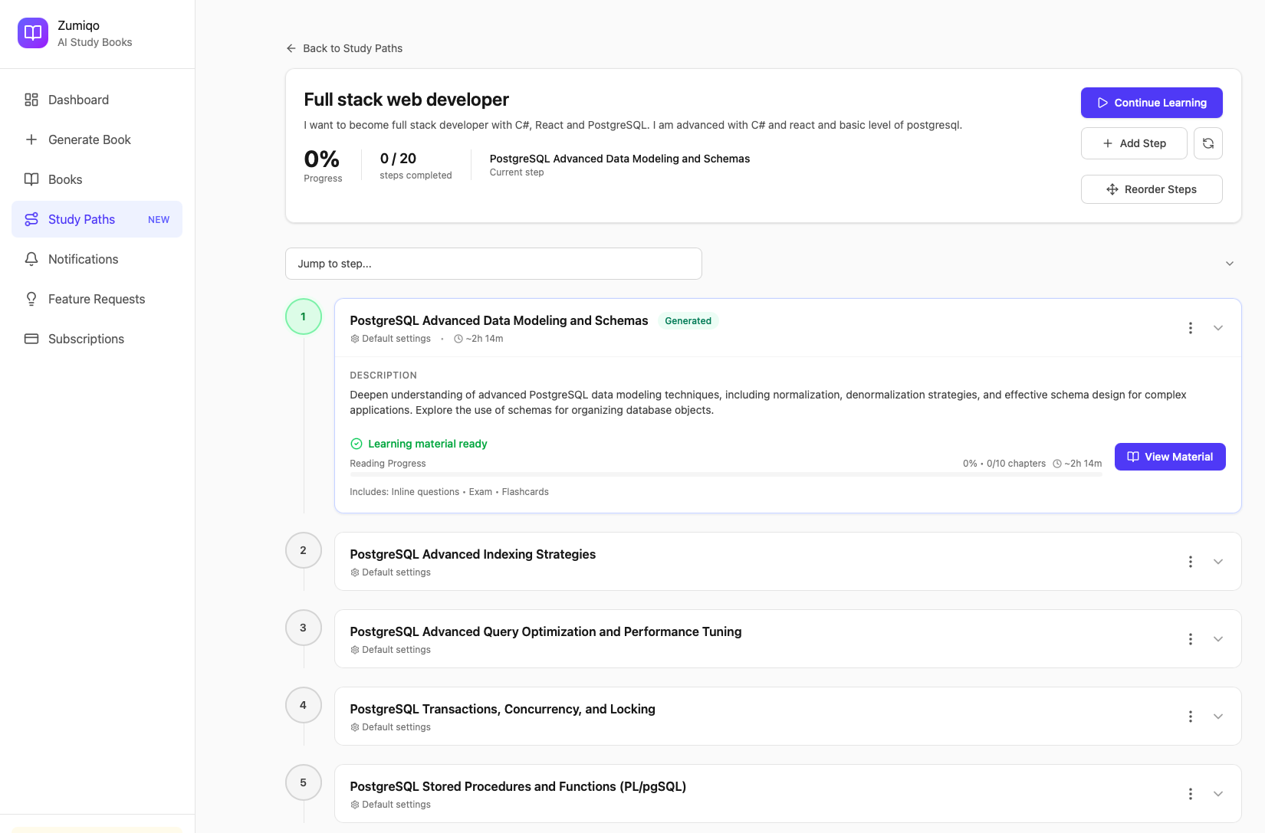The height and width of the screenshot is (833, 1265).
Task: Click the Continue Learning button
Action: click(1152, 102)
